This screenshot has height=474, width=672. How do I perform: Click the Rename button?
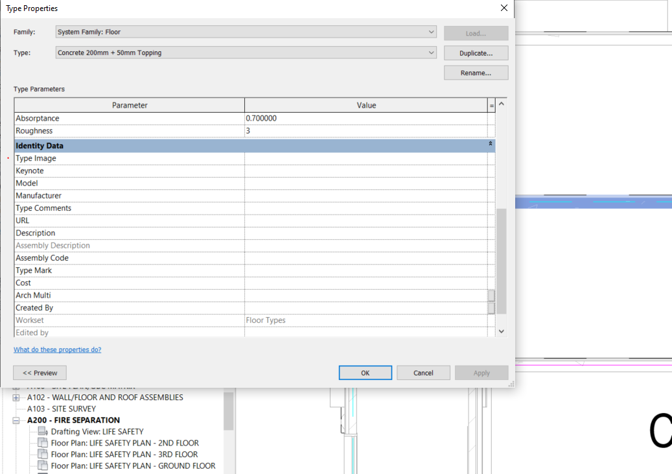pyautogui.click(x=476, y=73)
